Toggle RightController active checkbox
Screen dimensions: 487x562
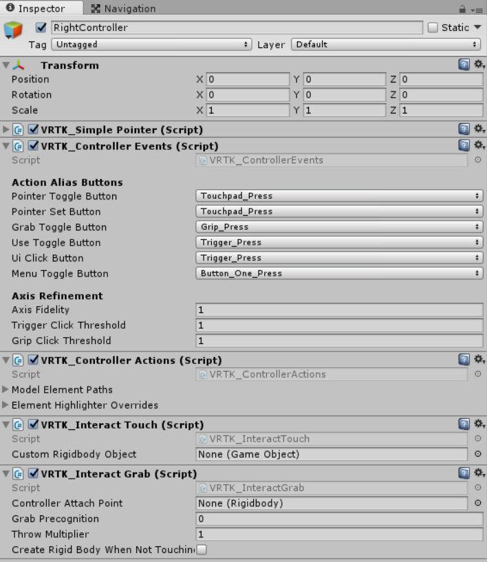41,28
